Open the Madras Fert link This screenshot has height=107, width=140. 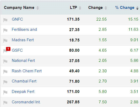pyautogui.click(x=23, y=40)
